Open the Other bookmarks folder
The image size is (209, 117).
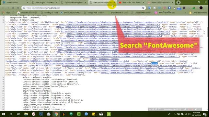(198, 13)
